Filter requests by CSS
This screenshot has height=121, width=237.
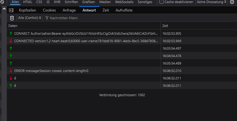39,2
